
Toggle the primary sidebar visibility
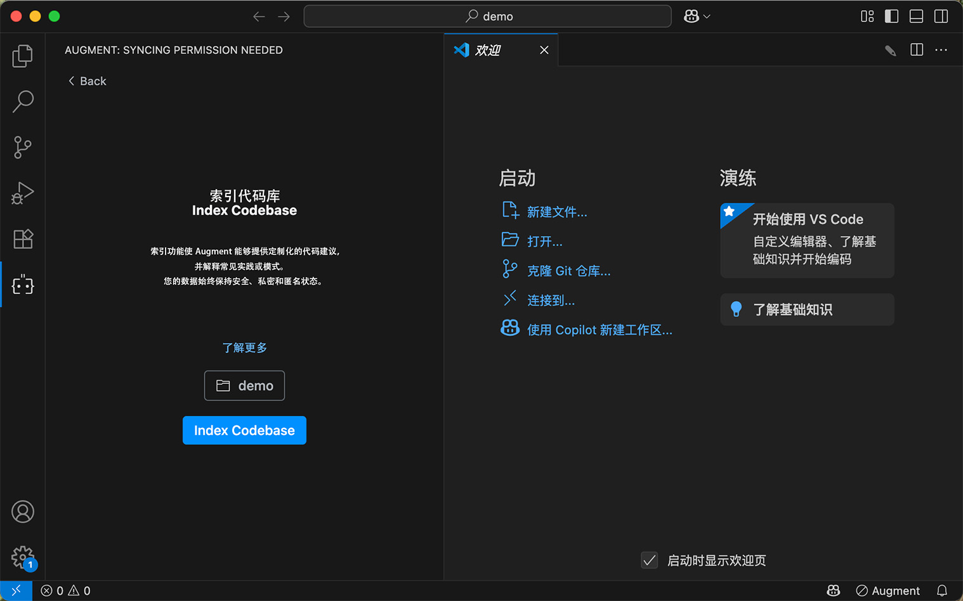click(891, 16)
